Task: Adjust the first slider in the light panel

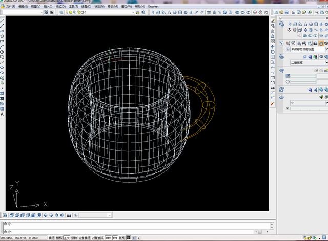Action: (x=302, y=76)
